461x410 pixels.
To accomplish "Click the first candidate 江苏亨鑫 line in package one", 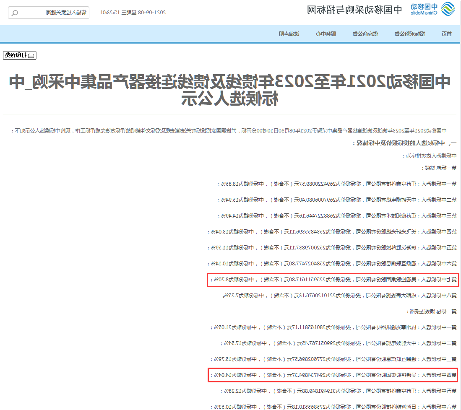I will pyautogui.click(x=338, y=184).
